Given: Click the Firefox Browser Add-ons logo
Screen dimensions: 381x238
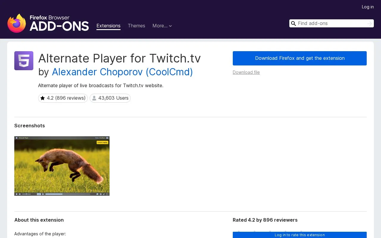Looking at the screenshot, I should pos(48,23).
